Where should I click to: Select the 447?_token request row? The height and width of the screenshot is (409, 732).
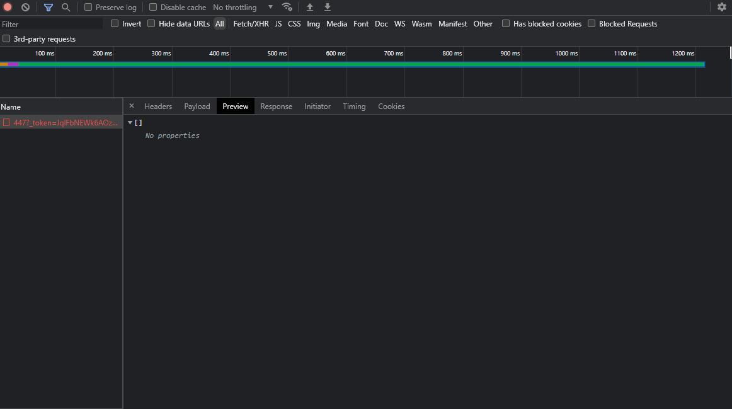point(61,123)
